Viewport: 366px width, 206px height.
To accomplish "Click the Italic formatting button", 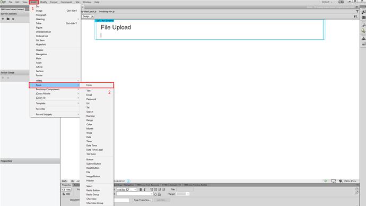I will coord(145,190).
